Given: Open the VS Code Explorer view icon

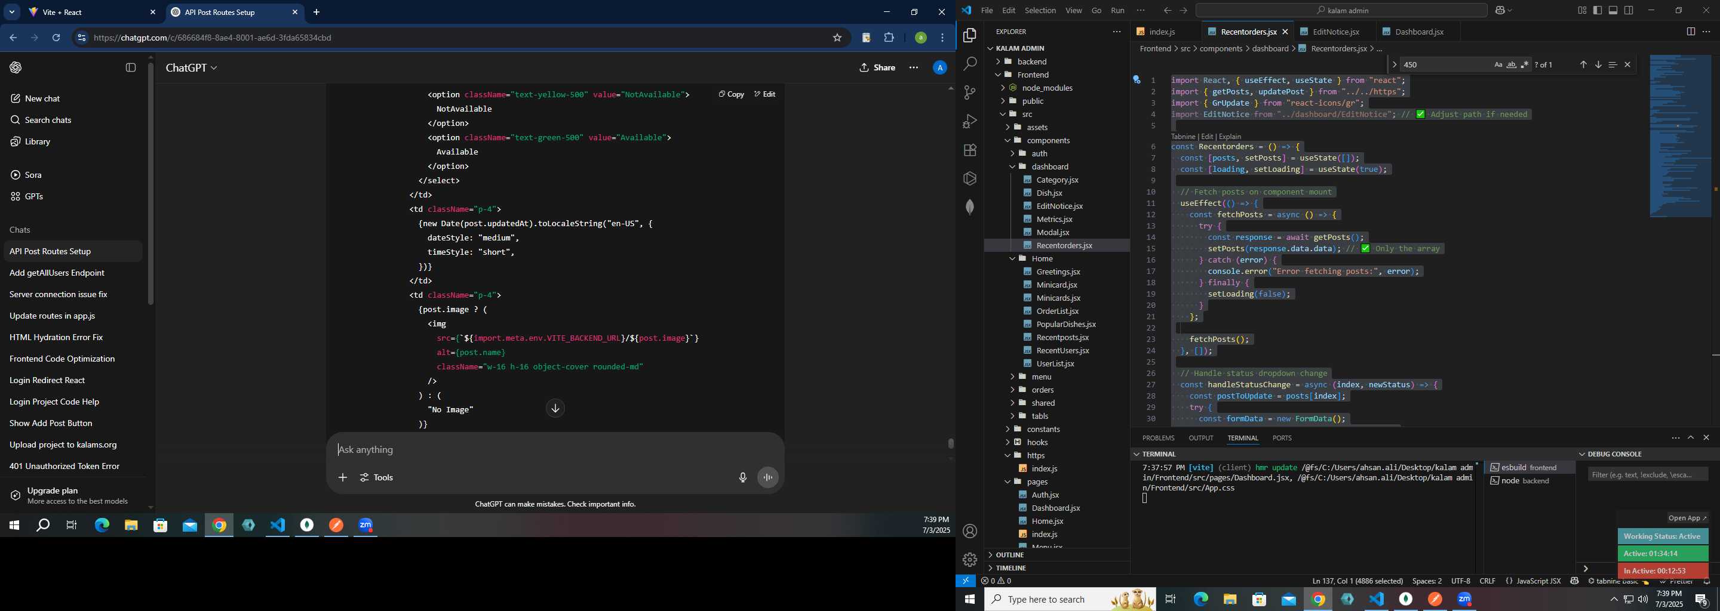Looking at the screenshot, I should [969, 35].
